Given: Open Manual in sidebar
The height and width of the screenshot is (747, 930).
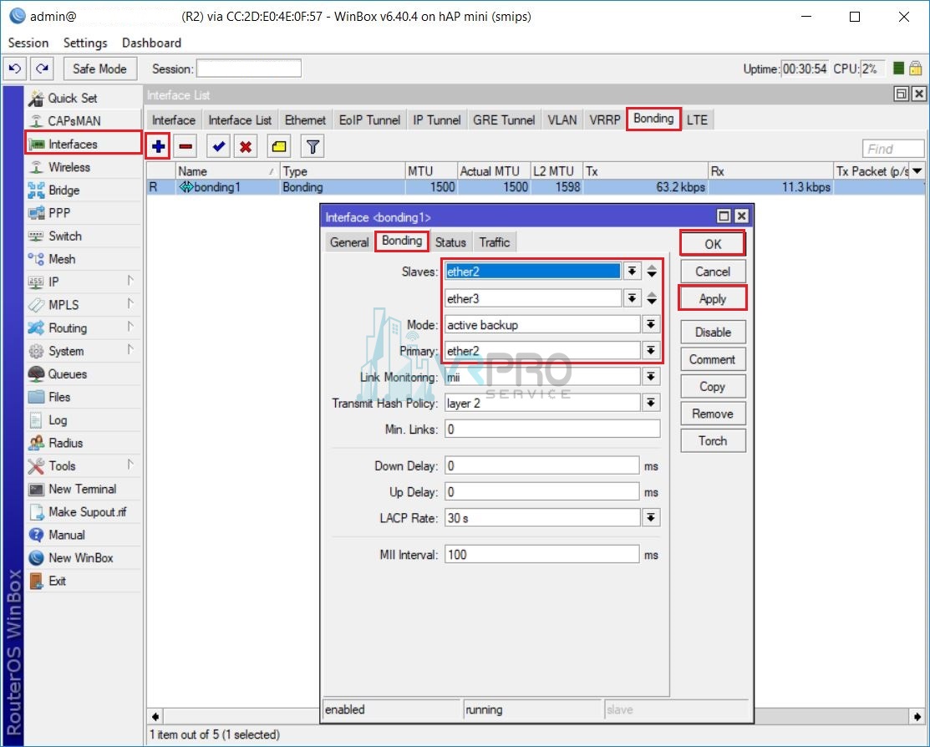Looking at the screenshot, I should (83, 535).
